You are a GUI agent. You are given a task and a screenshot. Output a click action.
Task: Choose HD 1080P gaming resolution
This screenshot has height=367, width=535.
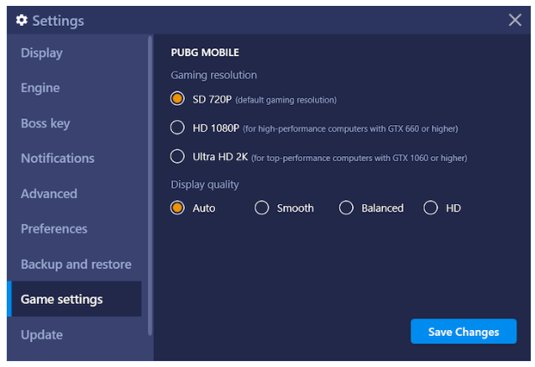tap(177, 128)
